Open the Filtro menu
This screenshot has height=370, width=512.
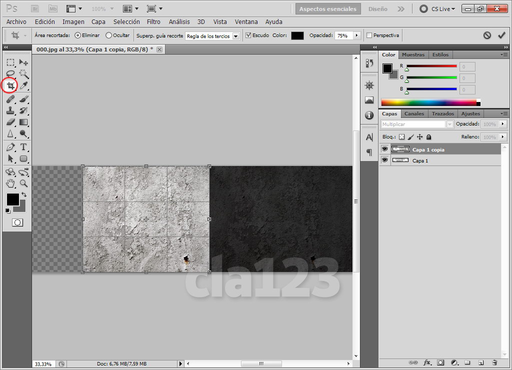(153, 22)
